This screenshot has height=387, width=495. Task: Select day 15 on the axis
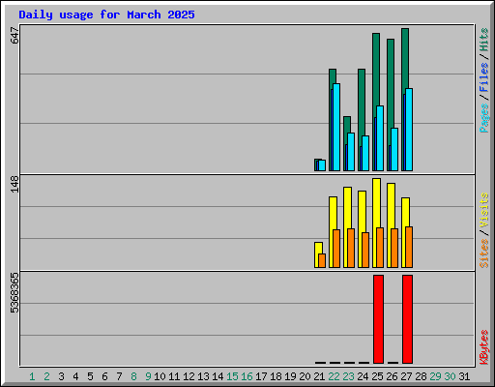pyautogui.click(x=232, y=376)
